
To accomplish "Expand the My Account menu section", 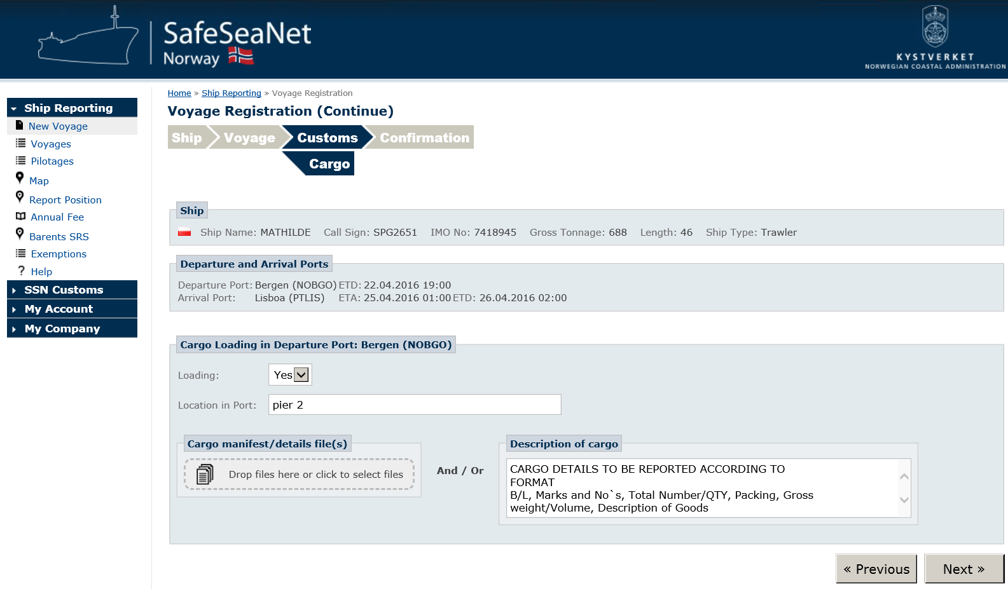I will (x=72, y=309).
